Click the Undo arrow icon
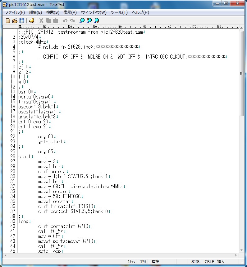Image resolution: width=247 pixels, height=267 pixels. click(x=65, y=21)
